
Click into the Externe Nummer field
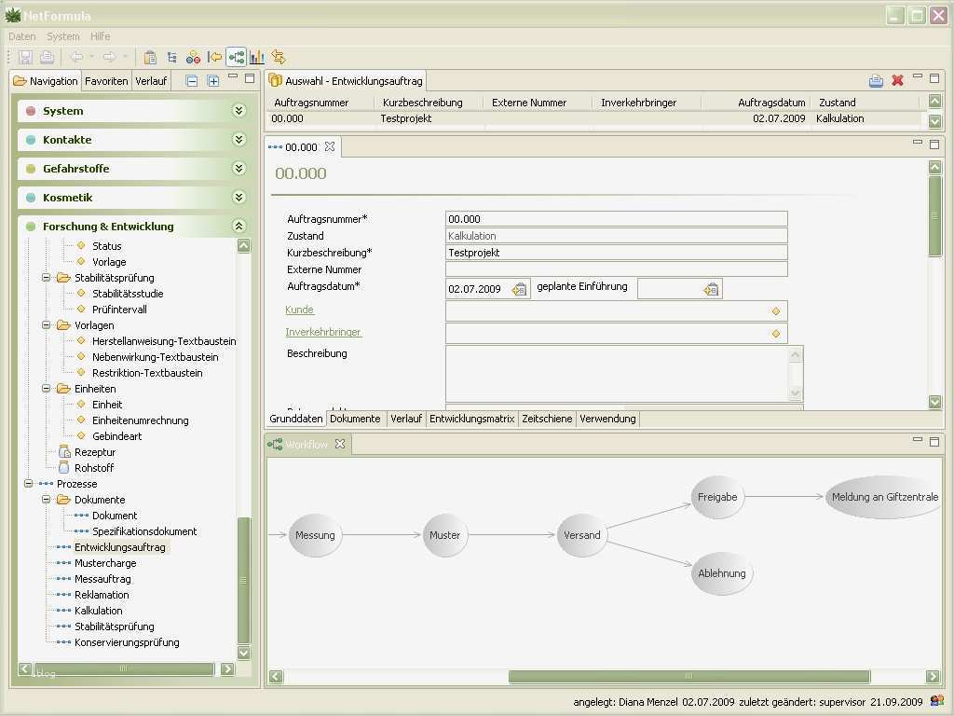(616, 269)
